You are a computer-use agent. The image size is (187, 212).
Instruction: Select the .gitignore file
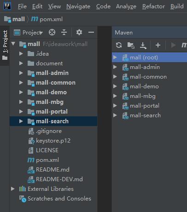(x=53, y=131)
